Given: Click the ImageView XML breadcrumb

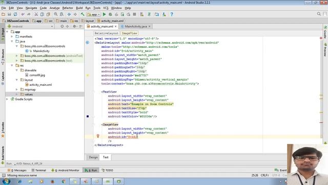Looking at the screenshot, I should (129, 33).
